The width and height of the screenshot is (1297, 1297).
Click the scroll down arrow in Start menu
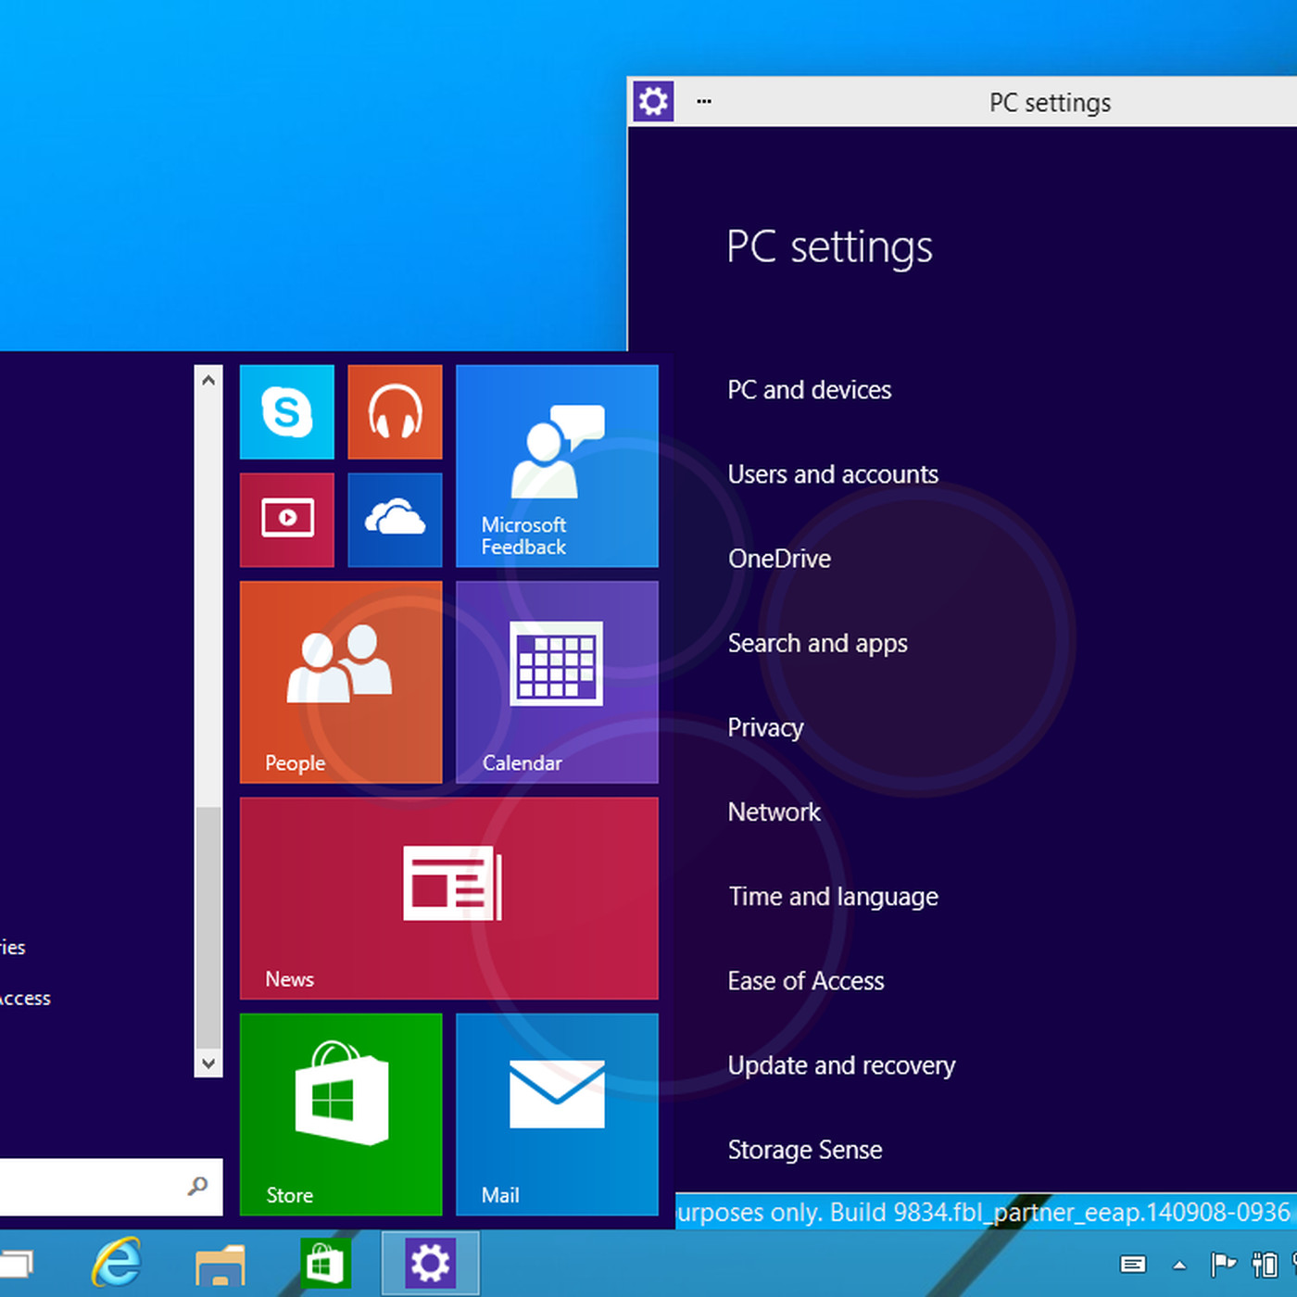click(x=208, y=1063)
